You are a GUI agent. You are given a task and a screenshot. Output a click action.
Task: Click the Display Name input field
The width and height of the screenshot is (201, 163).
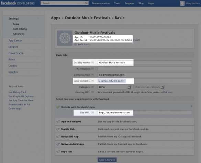[x=145, y=63]
